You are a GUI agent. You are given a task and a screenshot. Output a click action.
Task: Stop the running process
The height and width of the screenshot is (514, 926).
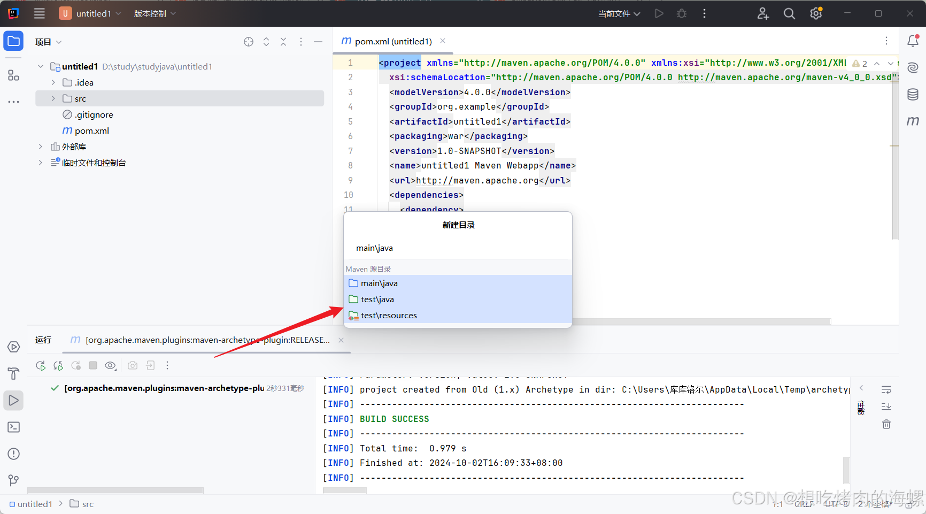pyautogui.click(x=93, y=365)
